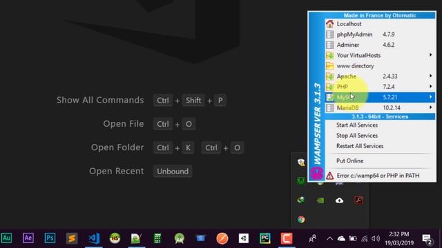Open the orange round Postman taskbar icon
The image size is (442, 248).
pyautogui.click(x=222, y=238)
